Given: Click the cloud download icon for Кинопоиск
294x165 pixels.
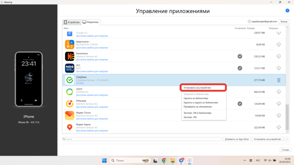Looking at the screenshot, I should pos(279,56).
